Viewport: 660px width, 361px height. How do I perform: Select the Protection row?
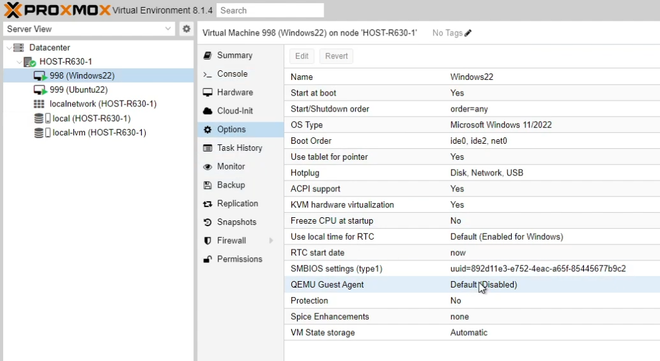(472, 301)
